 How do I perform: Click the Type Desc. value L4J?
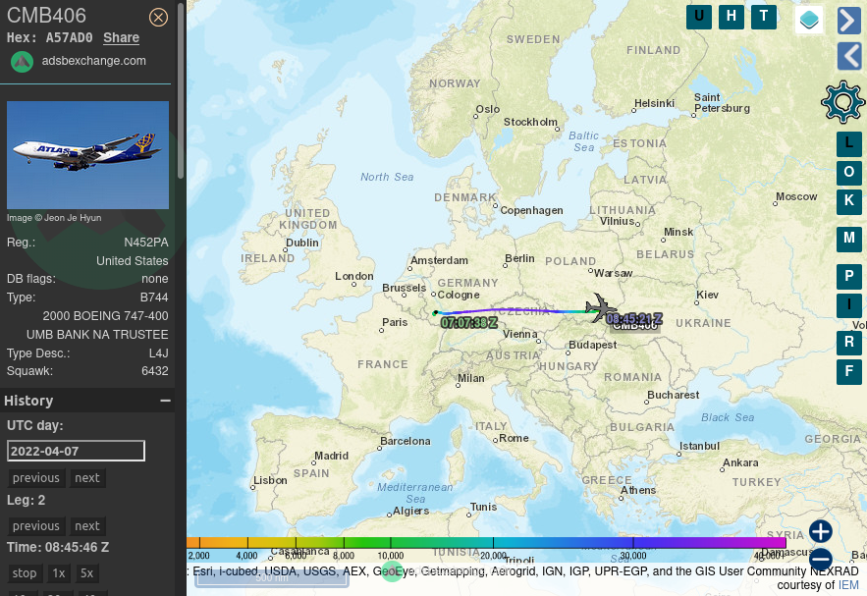158,352
